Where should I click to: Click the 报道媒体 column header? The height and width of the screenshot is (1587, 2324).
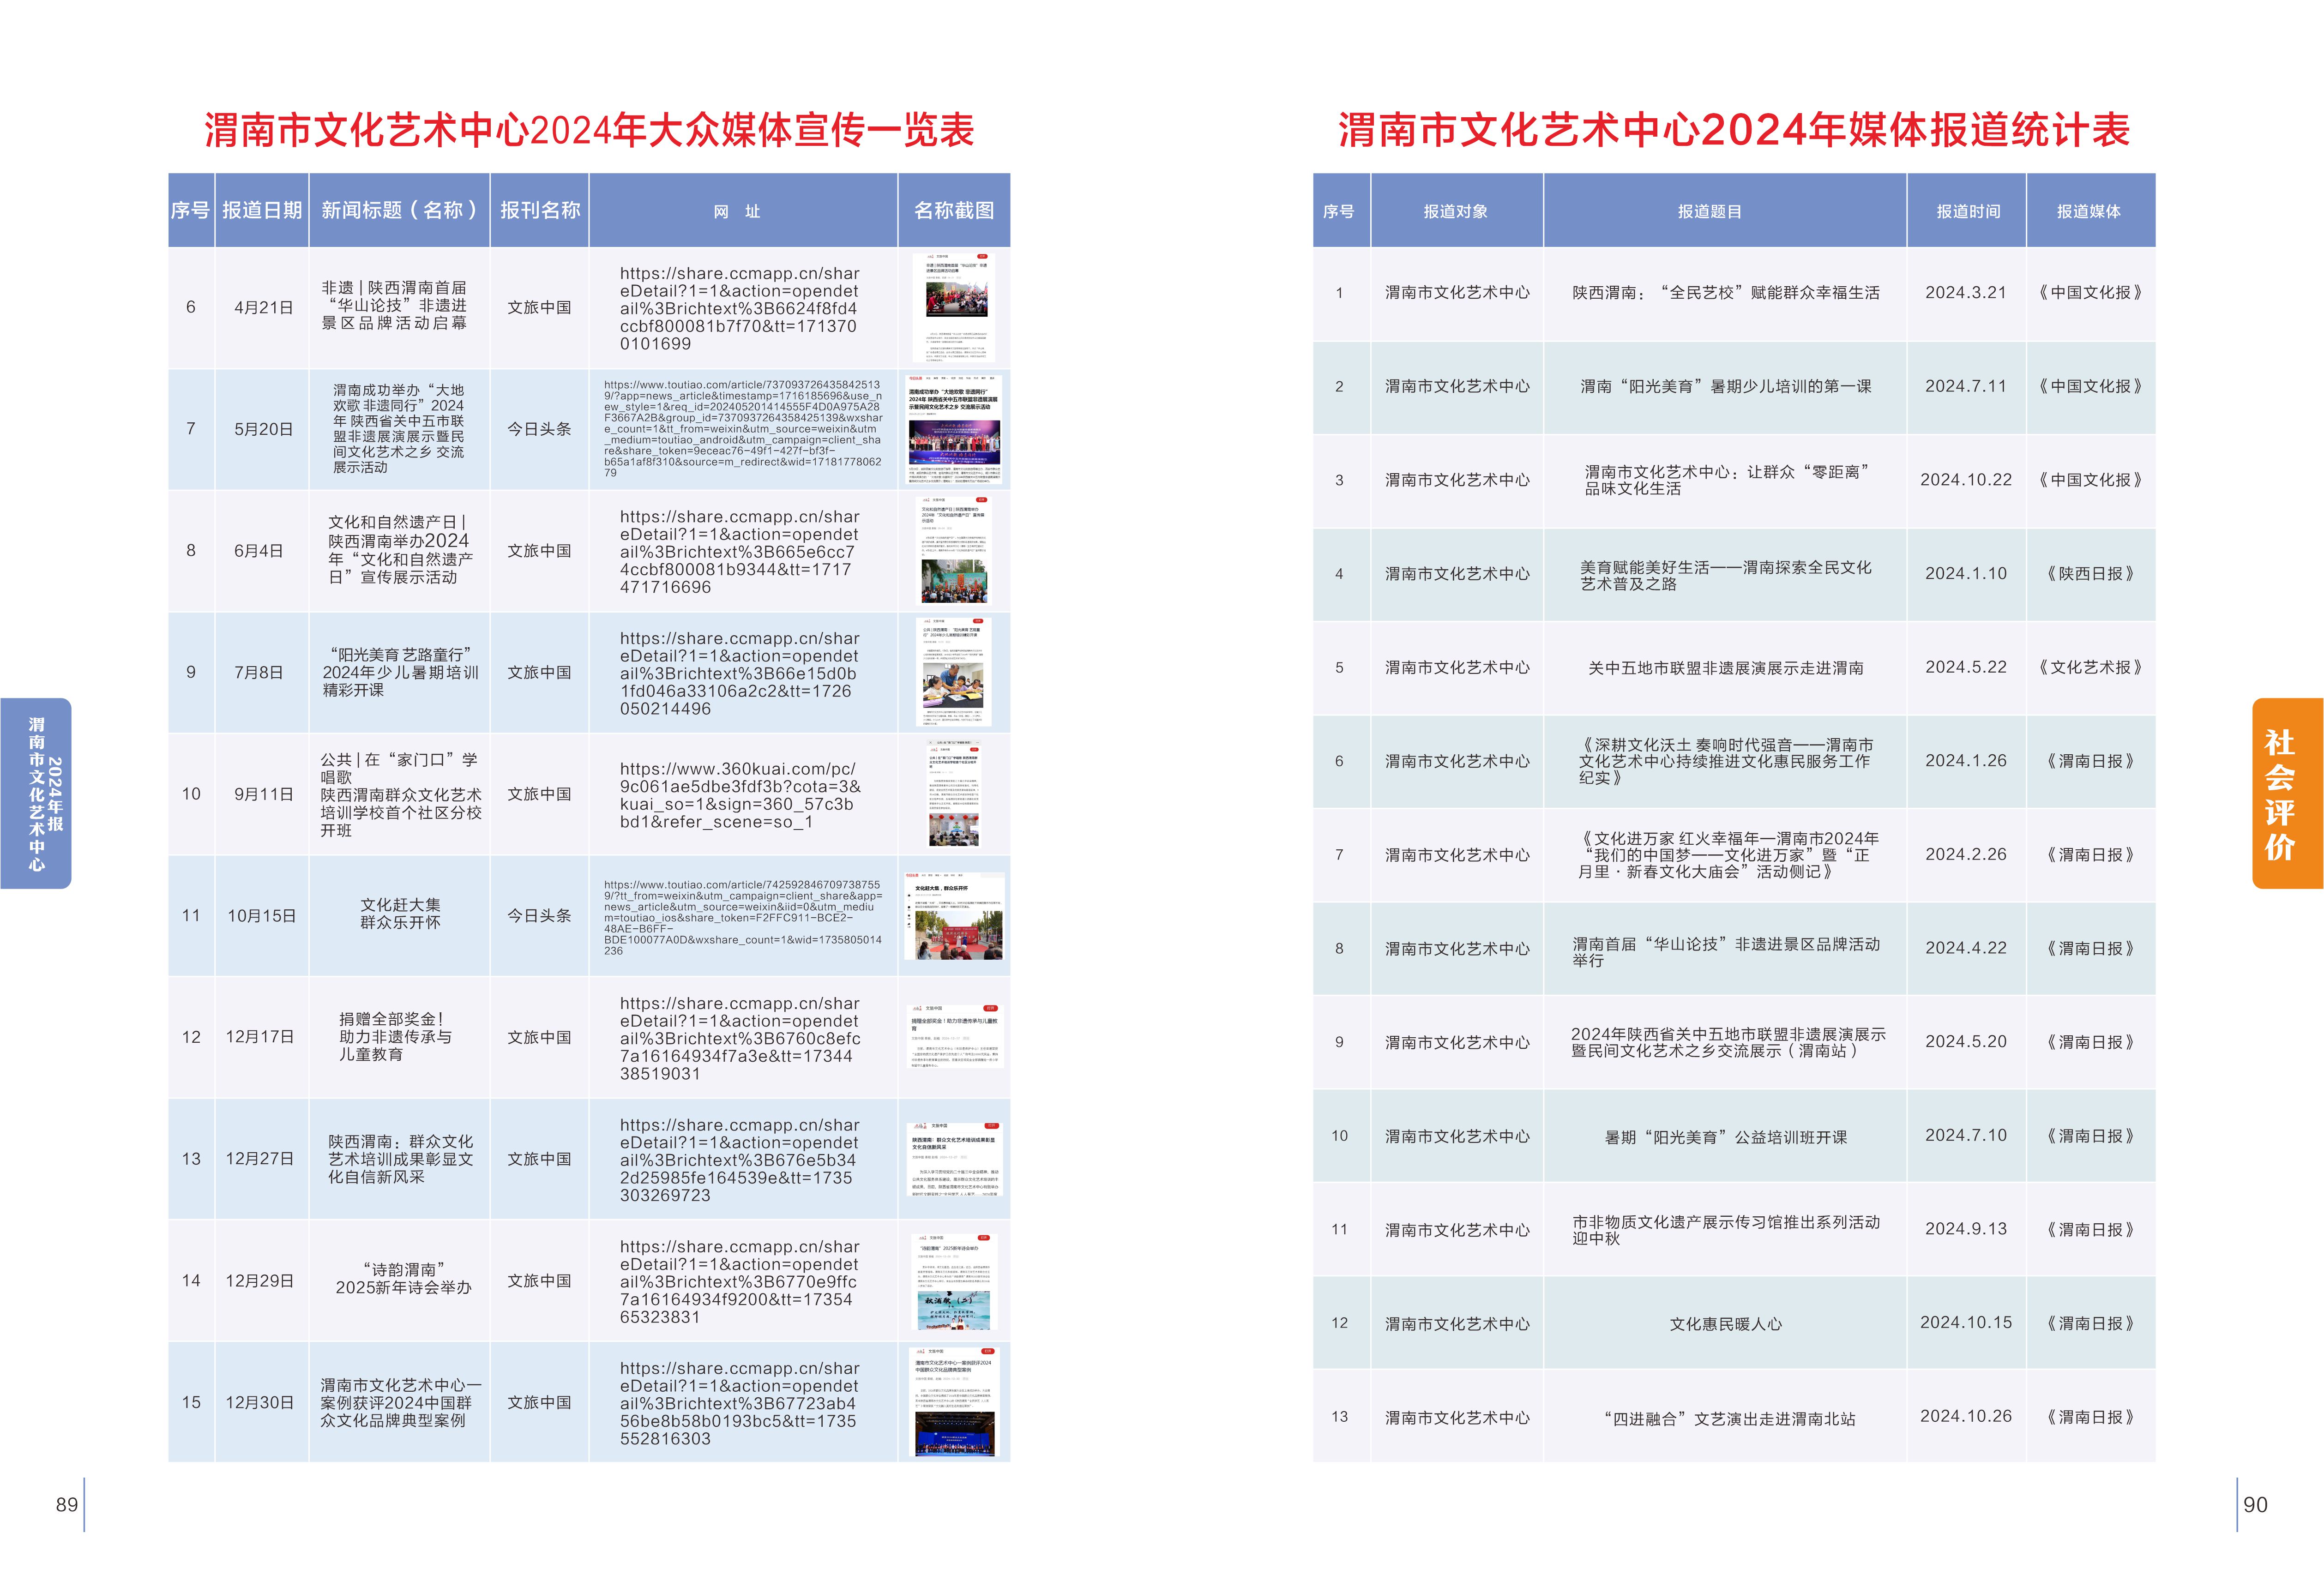2089,211
